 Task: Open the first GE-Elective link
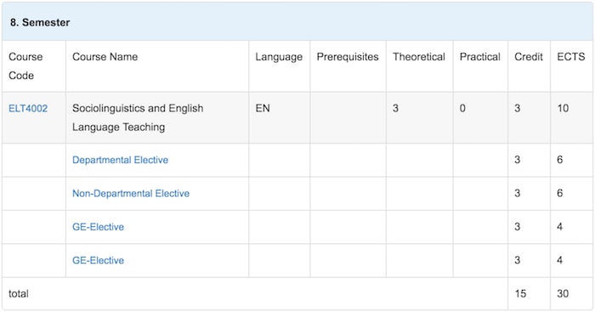tap(98, 227)
